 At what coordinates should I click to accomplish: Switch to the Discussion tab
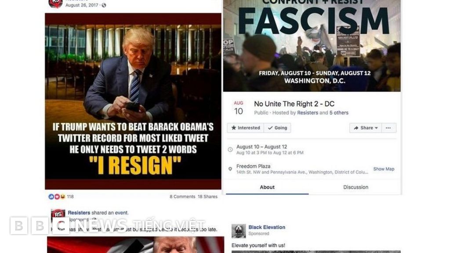(356, 187)
